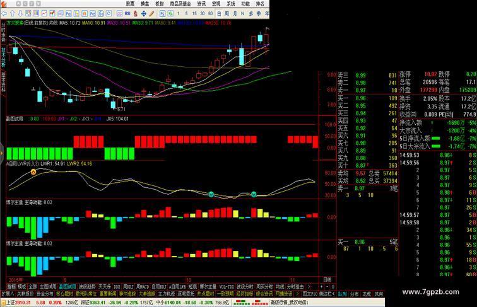
Task: Select the 博尔主量 indicator tab
Action: coord(208,287)
